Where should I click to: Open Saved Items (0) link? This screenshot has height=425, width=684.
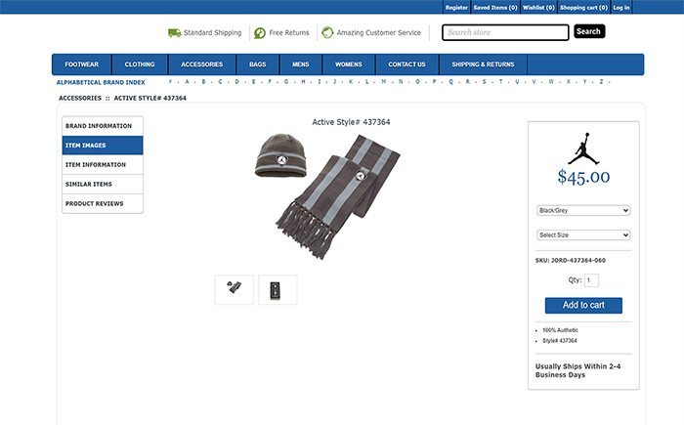[x=495, y=8]
